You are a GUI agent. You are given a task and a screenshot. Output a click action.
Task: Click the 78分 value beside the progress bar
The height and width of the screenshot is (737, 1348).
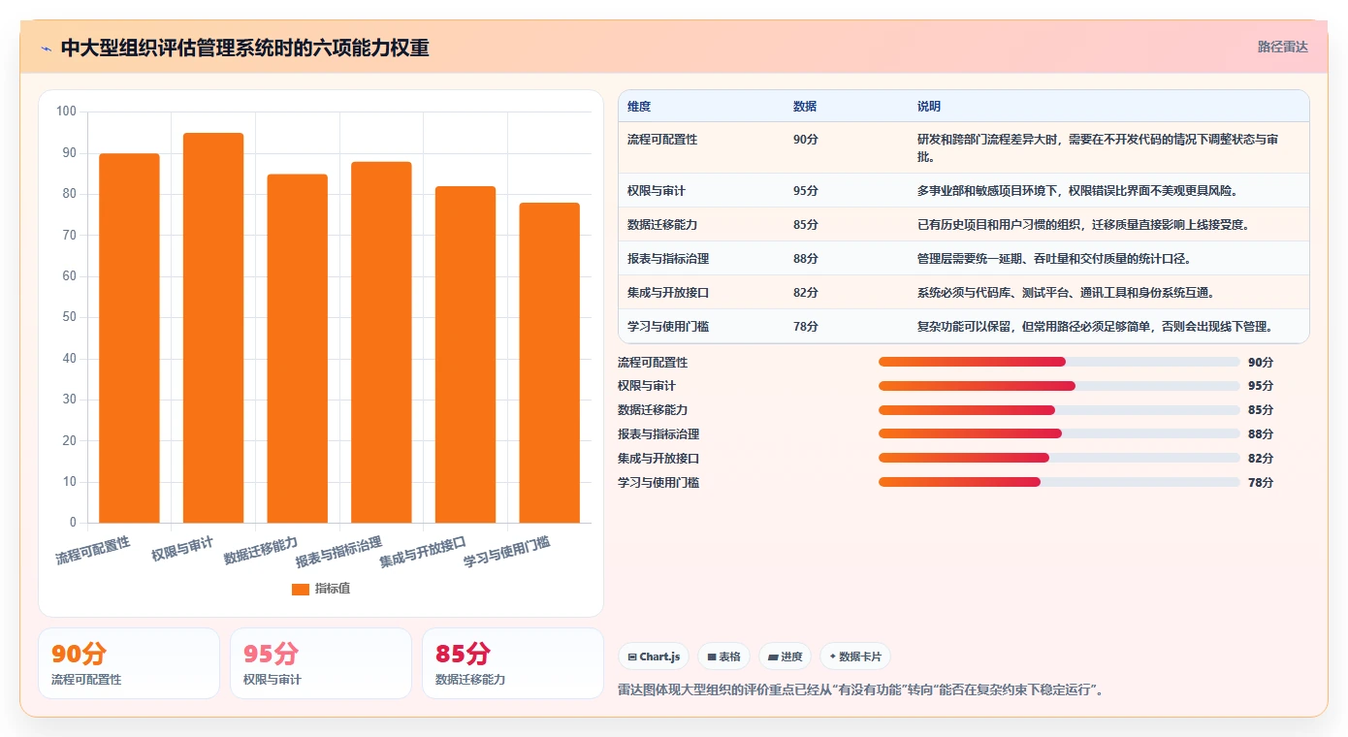tap(1261, 482)
